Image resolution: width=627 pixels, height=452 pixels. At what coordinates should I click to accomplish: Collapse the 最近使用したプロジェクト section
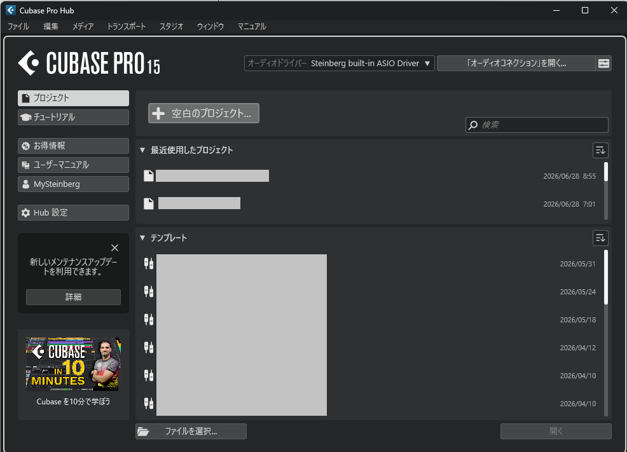tap(142, 150)
